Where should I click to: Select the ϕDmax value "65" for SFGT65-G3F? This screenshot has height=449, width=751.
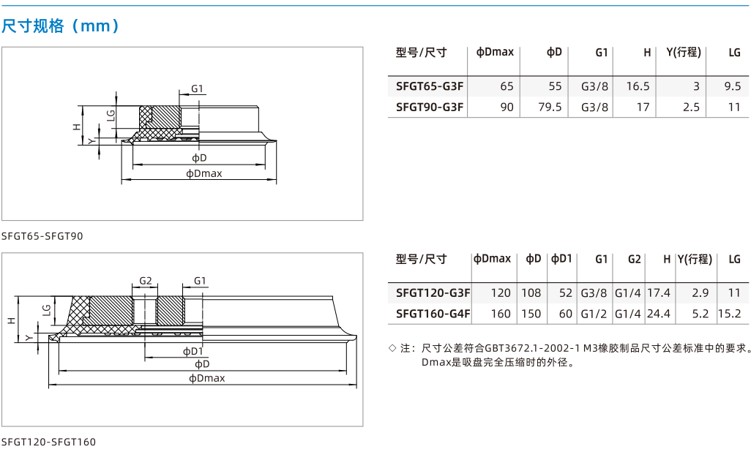click(x=507, y=86)
